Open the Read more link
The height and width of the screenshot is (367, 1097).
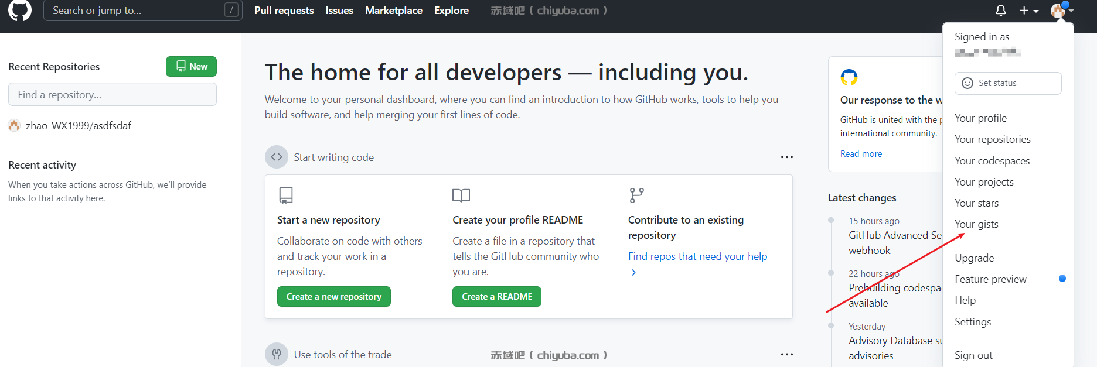tap(861, 154)
